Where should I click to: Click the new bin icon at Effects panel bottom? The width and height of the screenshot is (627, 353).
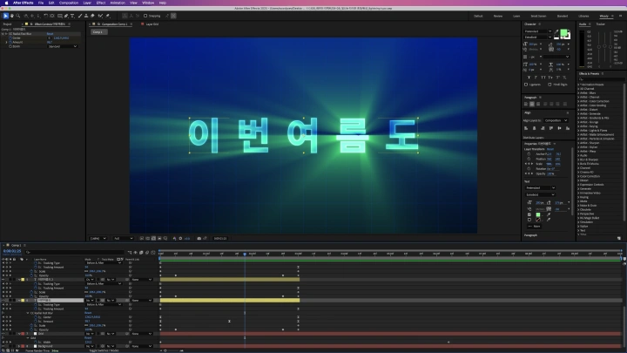[619, 238]
